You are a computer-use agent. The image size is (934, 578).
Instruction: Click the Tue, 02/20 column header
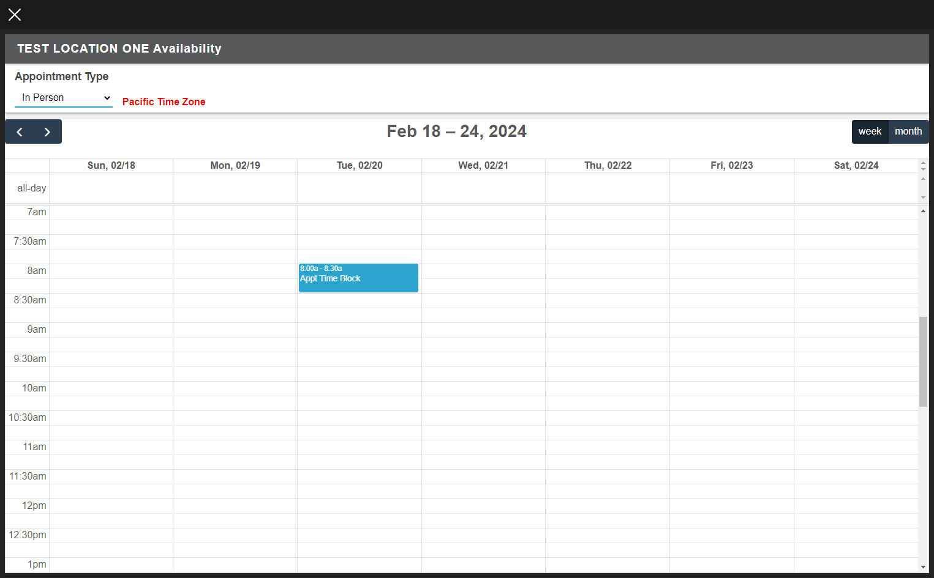pyautogui.click(x=360, y=166)
